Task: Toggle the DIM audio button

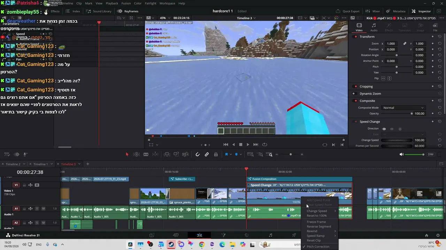Action: click(x=431, y=155)
